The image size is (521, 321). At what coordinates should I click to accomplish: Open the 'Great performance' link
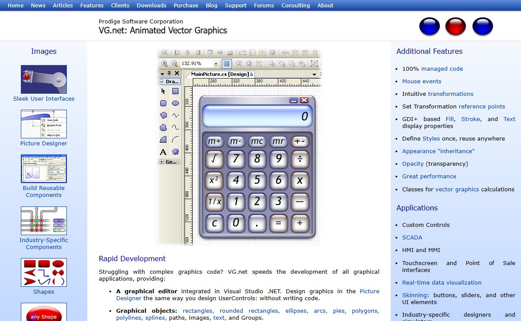429,176
